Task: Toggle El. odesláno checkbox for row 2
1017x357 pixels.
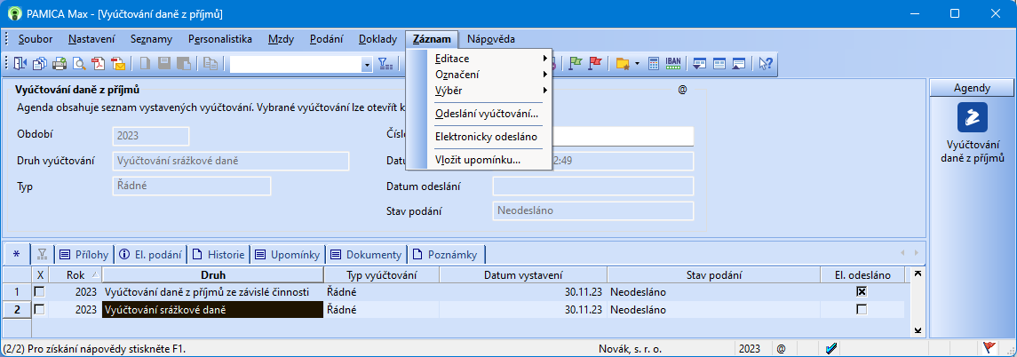Action: pyautogui.click(x=861, y=309)
